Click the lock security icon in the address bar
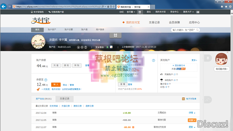233x131 pixels. tap(108, 7)
